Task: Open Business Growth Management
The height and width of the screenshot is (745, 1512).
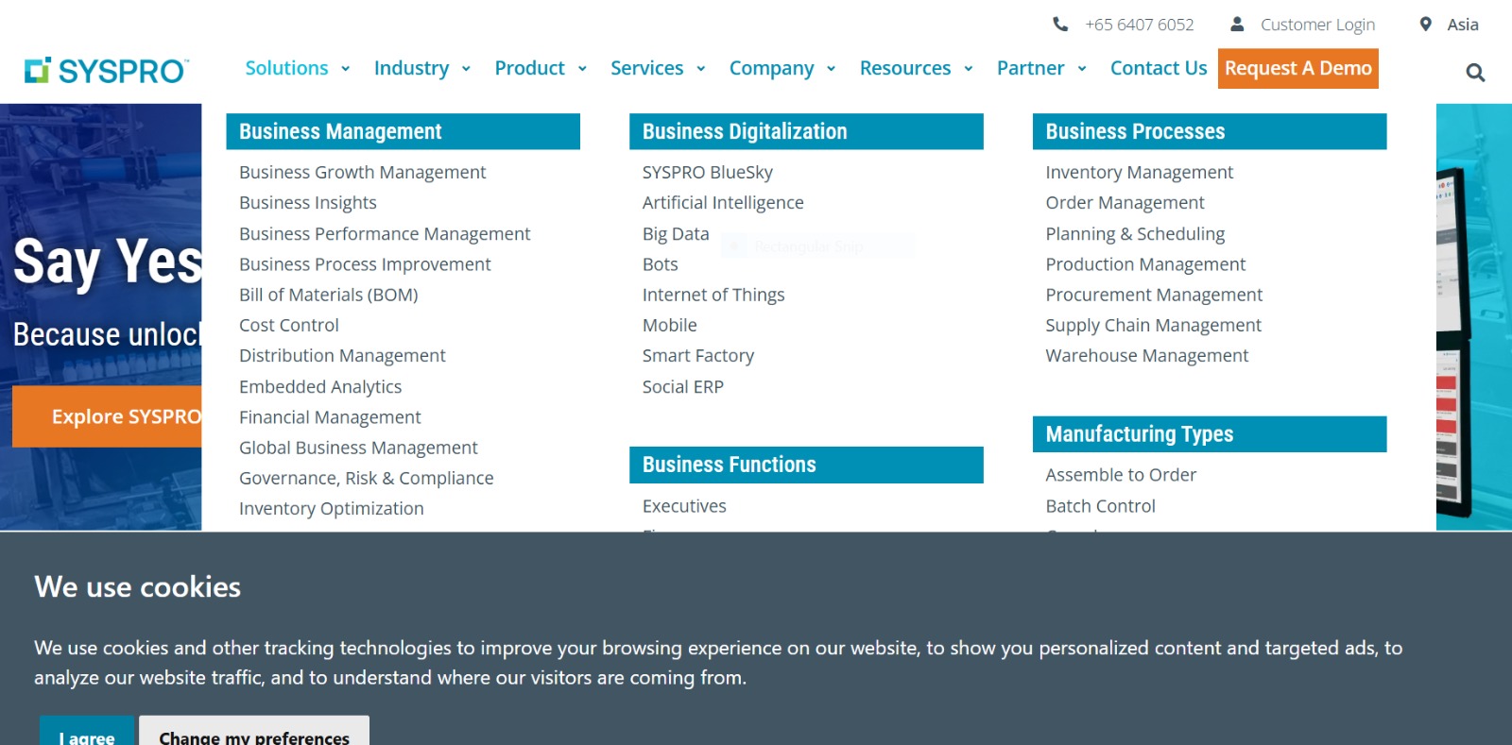Action: pos(363,172)
